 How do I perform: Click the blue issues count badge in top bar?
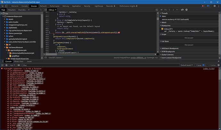[x=209, y=6]
